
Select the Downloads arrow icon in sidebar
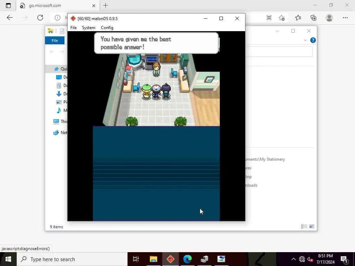pos(59,94)
